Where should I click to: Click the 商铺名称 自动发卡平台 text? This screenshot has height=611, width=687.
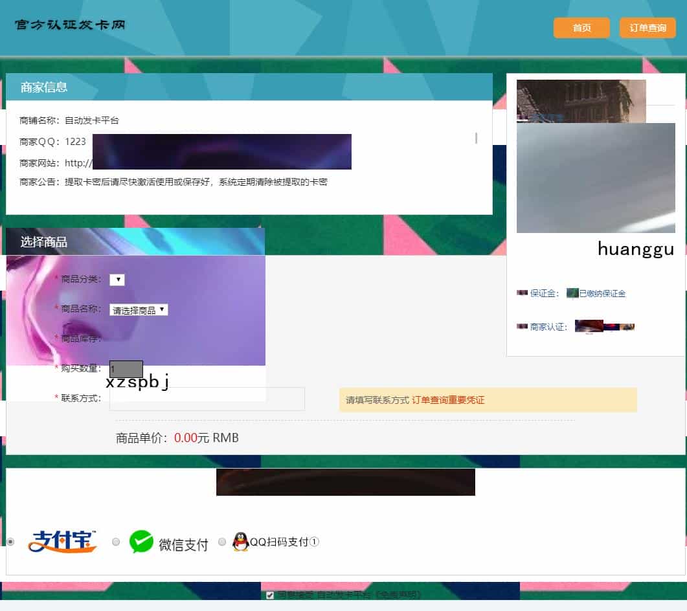click(69, 120)
